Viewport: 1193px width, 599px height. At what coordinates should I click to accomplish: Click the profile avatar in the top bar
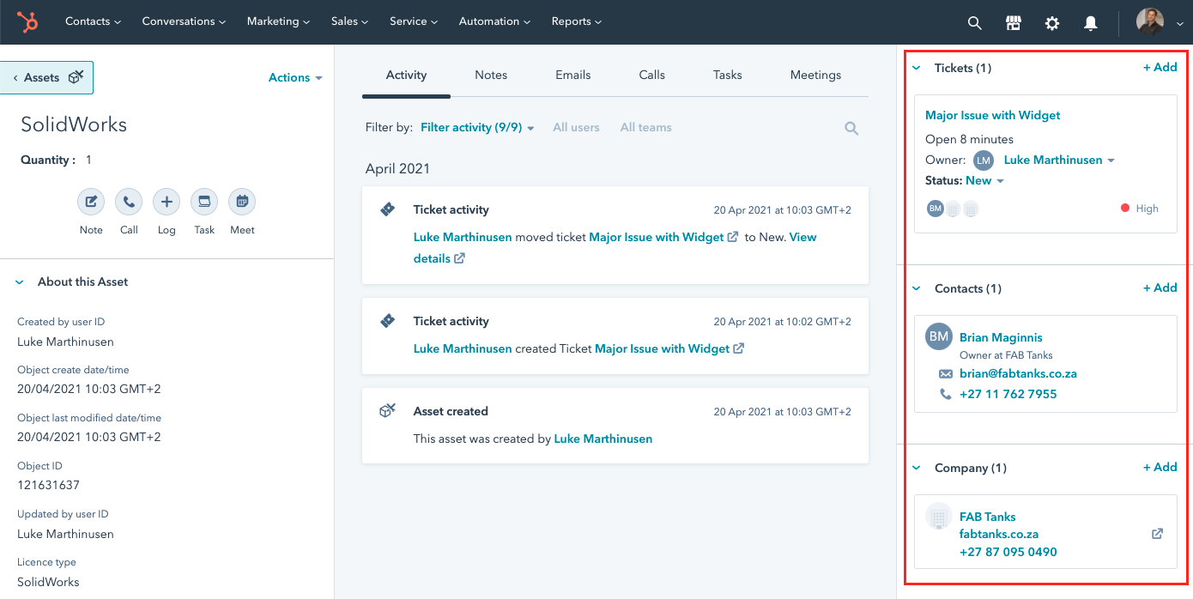click(1151, 22)
